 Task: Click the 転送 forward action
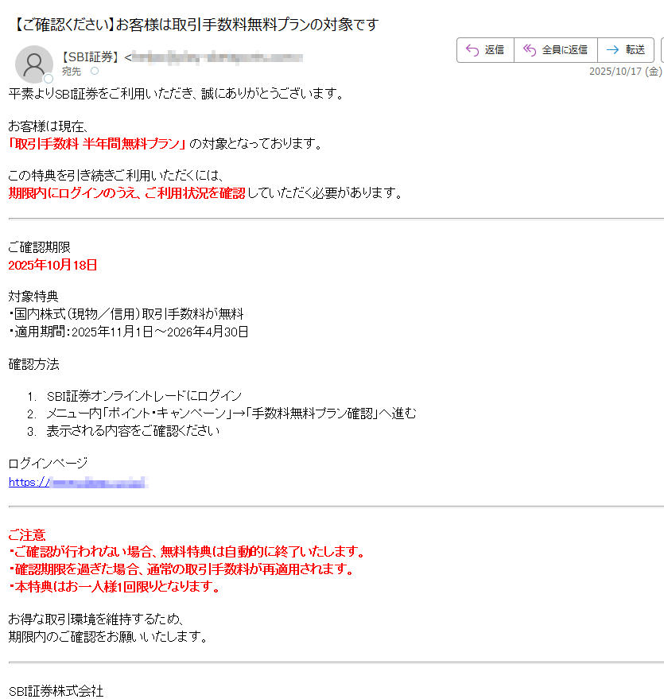(x=626, y=50)
